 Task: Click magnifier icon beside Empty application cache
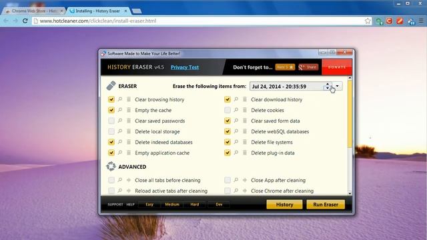120,153
